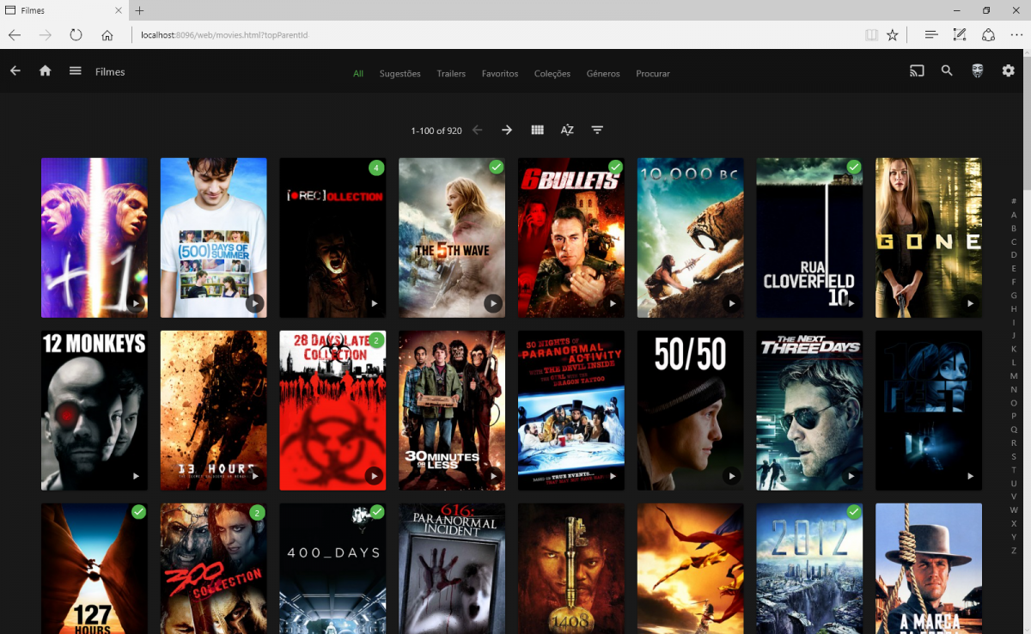Click the 4 badge on REC Collection
Image resolution: width=1031 pixels, height=634 pixels.
pyautogui.click(x=376, y=168)
